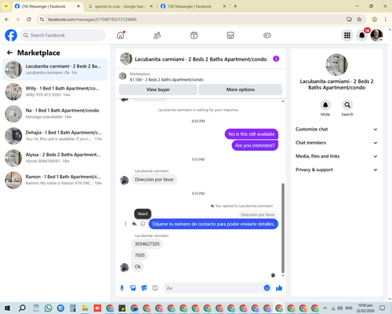Open the volume control in system tray
Screen dimensions: 392x314
tap(340, 308)
